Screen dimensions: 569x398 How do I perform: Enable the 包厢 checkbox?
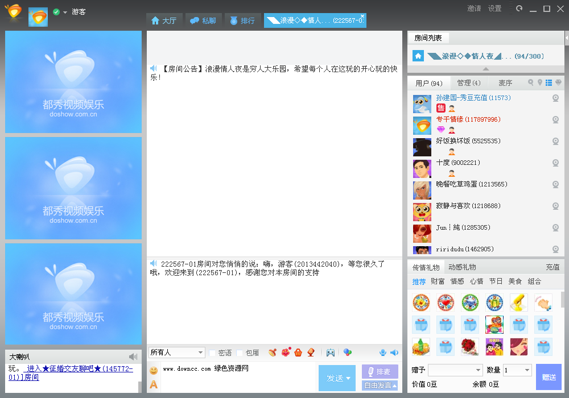pos(240,353)
